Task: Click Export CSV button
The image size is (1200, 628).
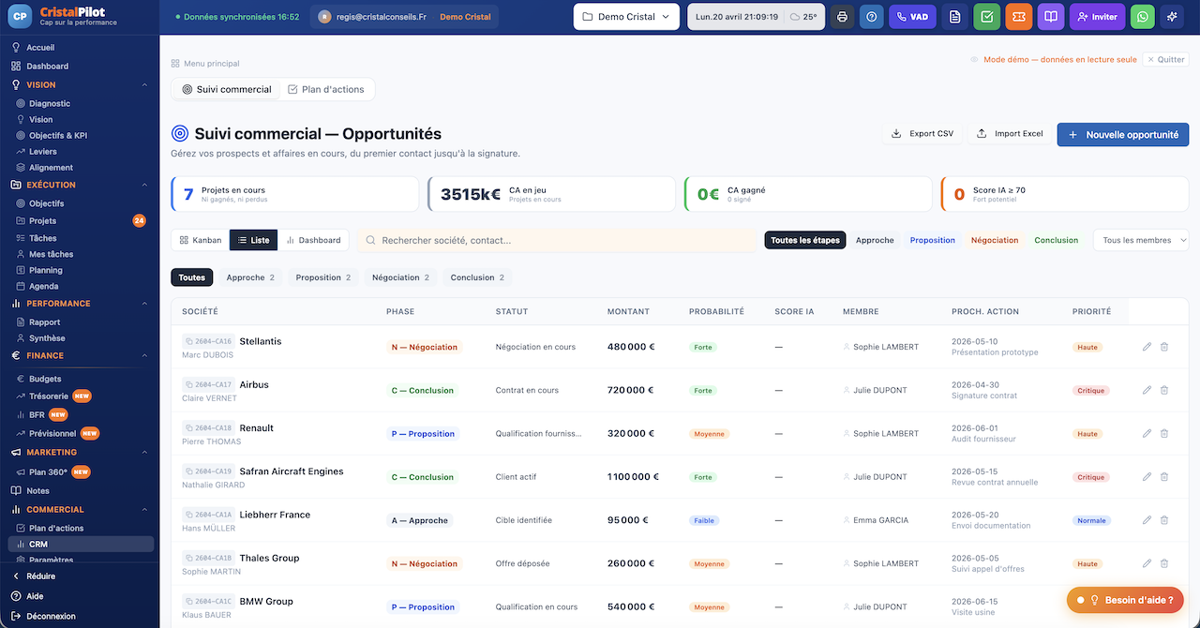Action: (x=922, y=134)
